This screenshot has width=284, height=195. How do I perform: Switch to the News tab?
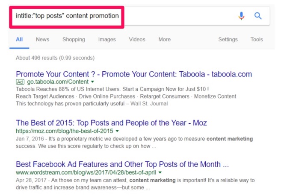pyautogui.click(x=42, y=39)
